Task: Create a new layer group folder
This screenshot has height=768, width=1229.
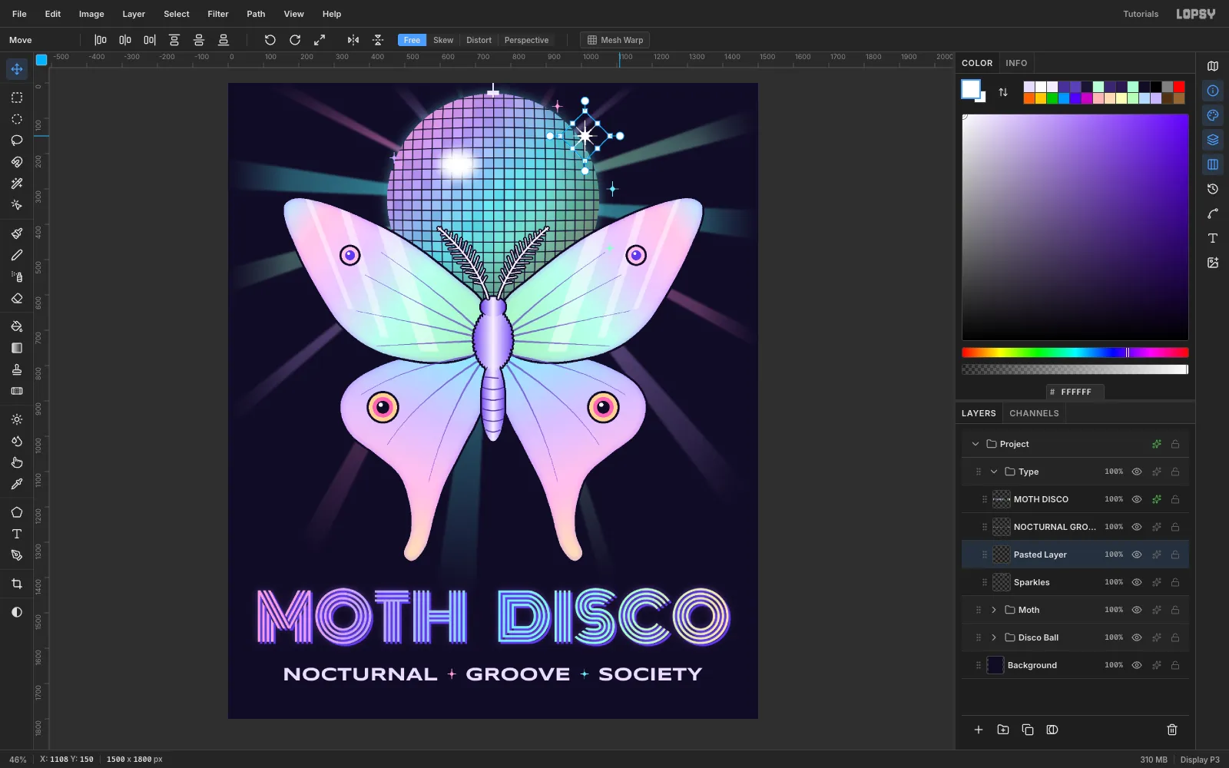Action: [1003, 730]
